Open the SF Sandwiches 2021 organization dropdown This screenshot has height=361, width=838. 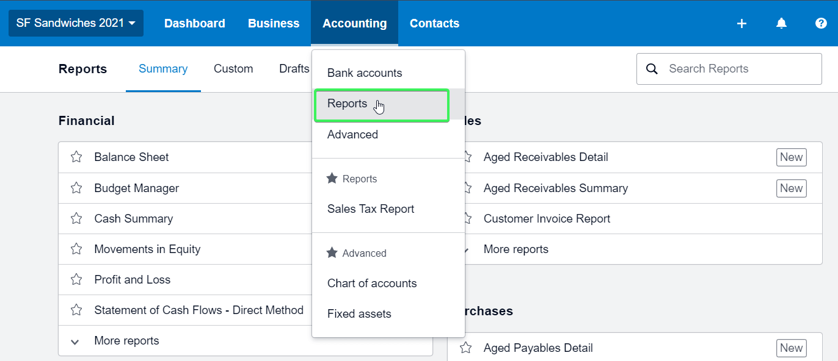coord(76,23)
